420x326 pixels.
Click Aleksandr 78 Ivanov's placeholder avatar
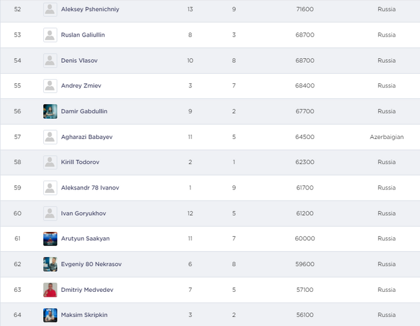[50, 188]
